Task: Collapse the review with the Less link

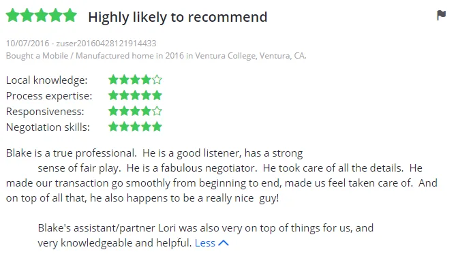Action: click(204, 243)
